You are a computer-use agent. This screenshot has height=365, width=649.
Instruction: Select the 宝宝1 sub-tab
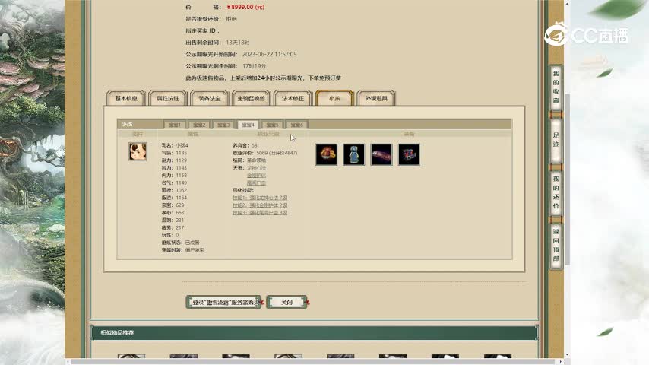[175, 125]
